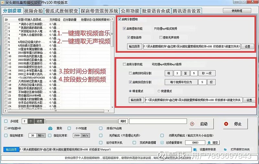
Task: Enable 提取无声视频 checkbox
Action: tap(161, 37)
